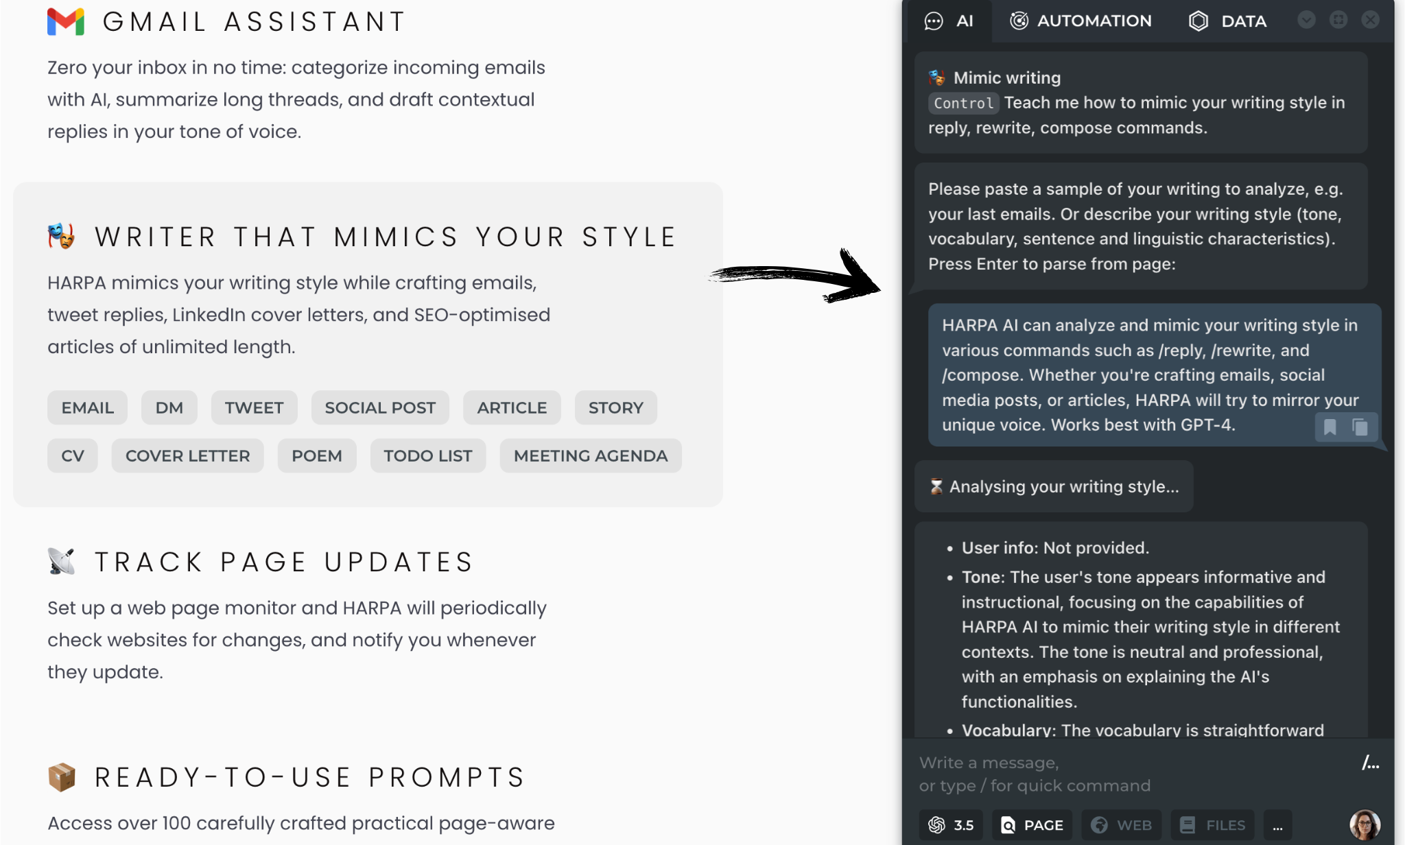Click the bookmark icon on the message

[1330, 427]
